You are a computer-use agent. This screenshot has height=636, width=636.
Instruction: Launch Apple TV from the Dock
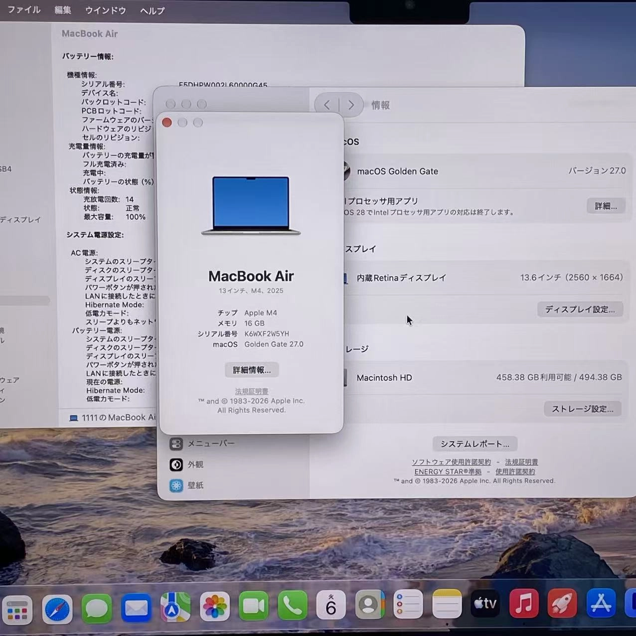(x=485, y=604)
